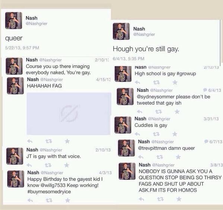Retweet the ASK.FM tweet from 3/8/13

(160, 199)
